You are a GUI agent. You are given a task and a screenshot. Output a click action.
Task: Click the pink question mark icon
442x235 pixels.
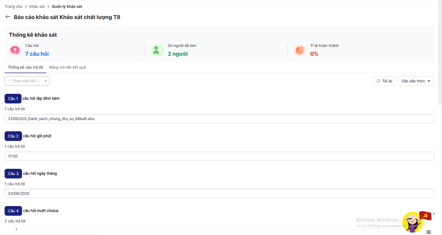pyautogui.click(x=15, y=50)
